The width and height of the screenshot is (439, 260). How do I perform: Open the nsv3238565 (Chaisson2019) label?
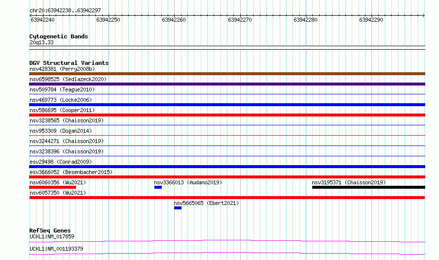click(x=67, y=120)
